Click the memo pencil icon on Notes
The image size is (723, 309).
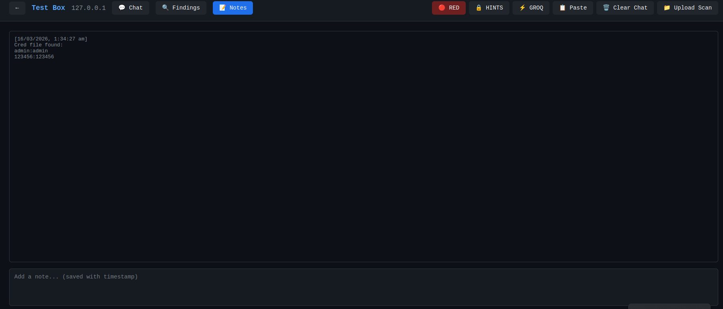click(x=222, y=8)
